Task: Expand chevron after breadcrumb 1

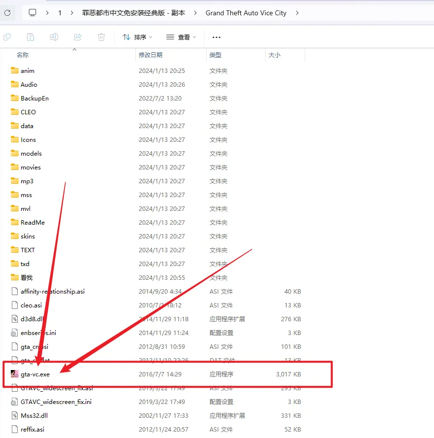Action: coord(72,13)
